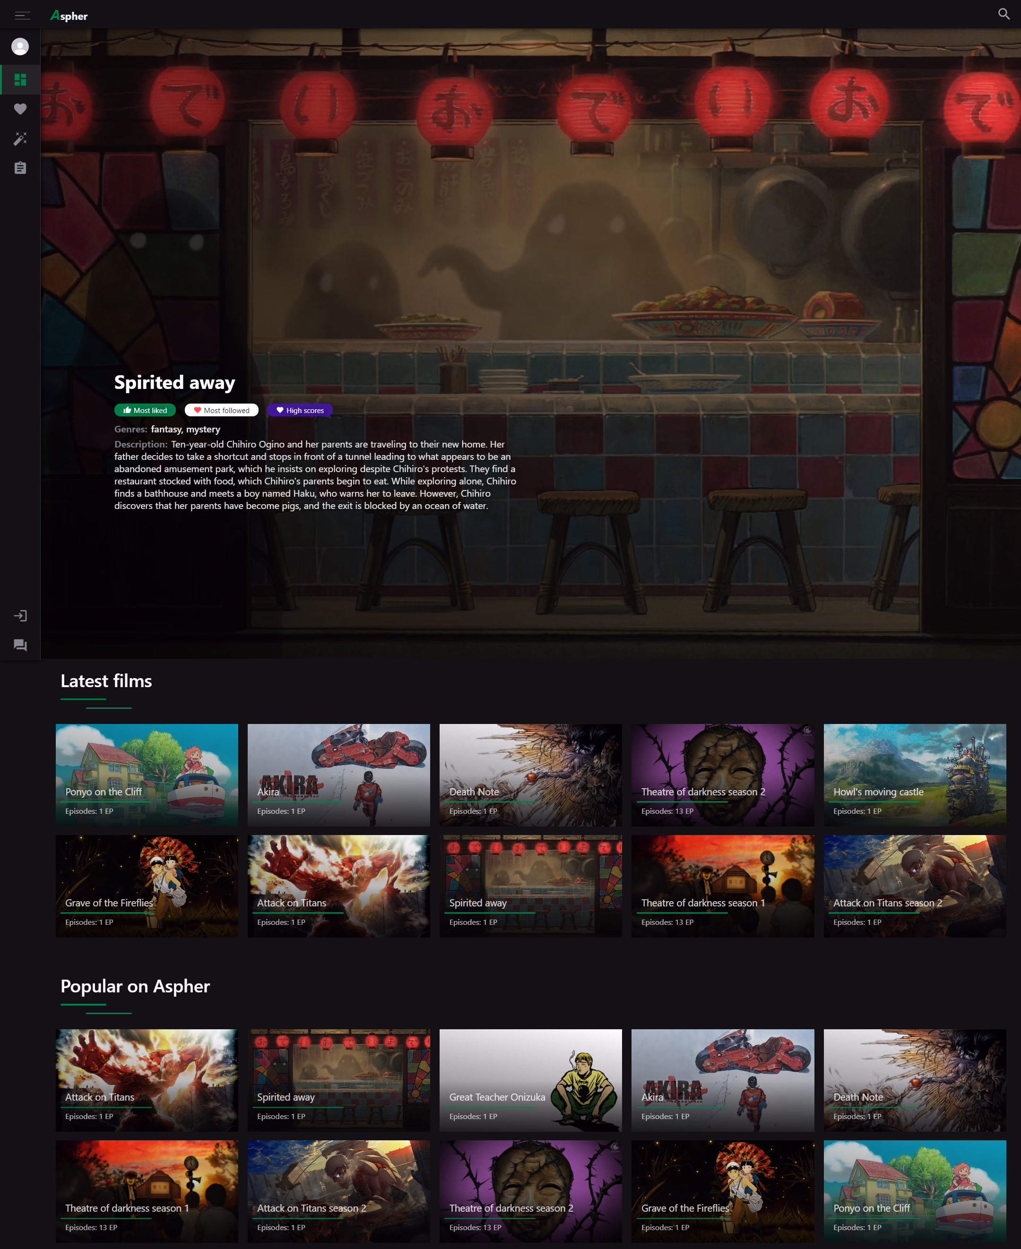Open Great Teacher Onizuka card
The image size is (1021, 1249).
click(x=530, y=1080)
